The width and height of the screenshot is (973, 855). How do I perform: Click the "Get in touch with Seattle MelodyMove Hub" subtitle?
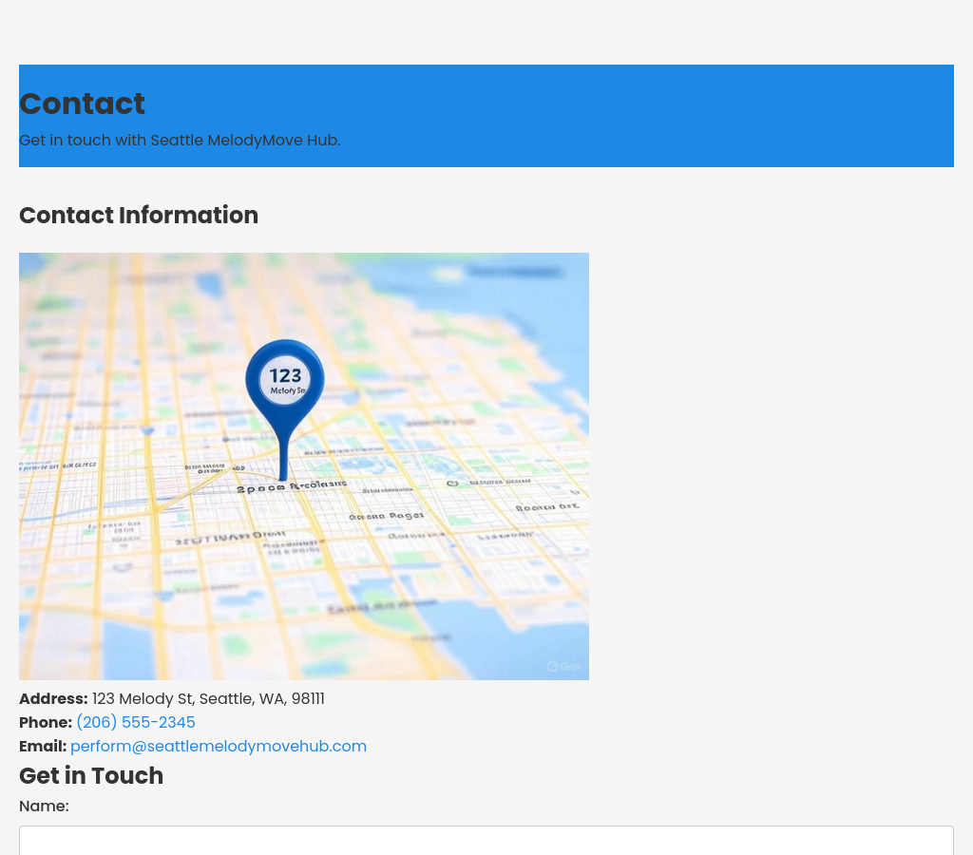(x=180, y=141)
